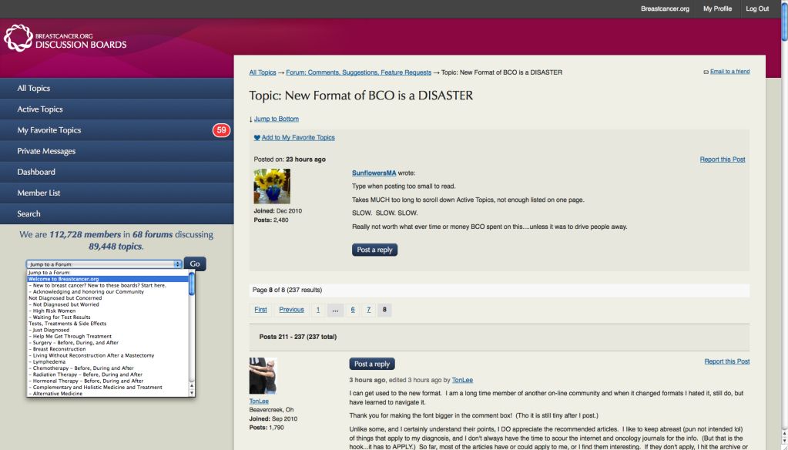
Task: Click TonLee's avatar thumbnail
Action: click(x=263, y=376)
